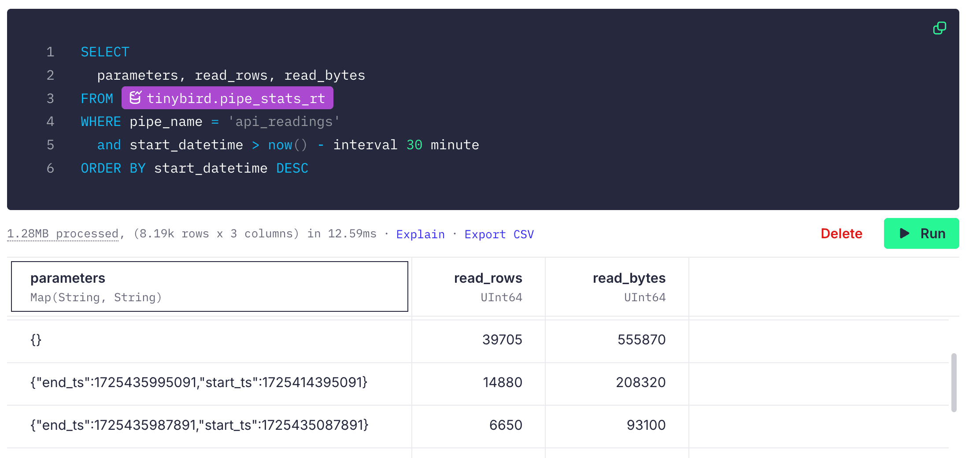Open the Explain link for the query
This screenshot has height=458, width=969.
(420, 234)
